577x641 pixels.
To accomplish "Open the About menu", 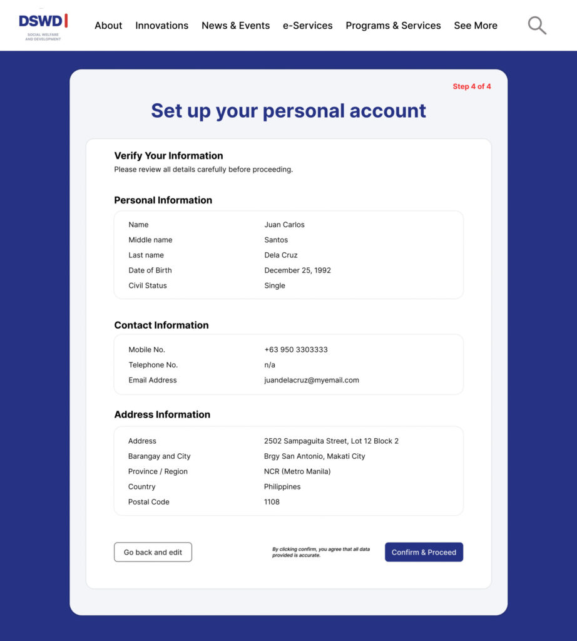I will 108,26.
